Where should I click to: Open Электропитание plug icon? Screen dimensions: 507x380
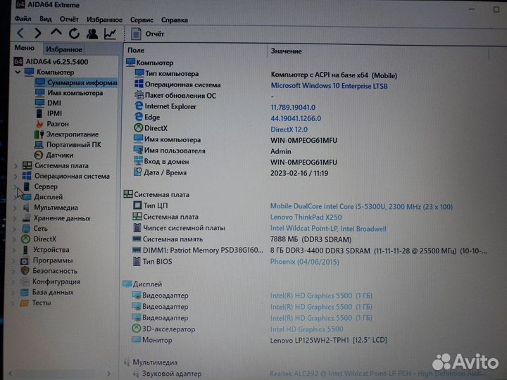click(39, 134)
